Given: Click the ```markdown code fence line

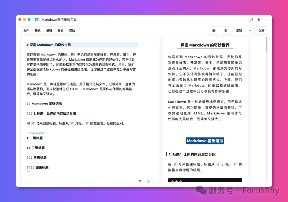Looking at the screenshot, I should pos(36,133).
